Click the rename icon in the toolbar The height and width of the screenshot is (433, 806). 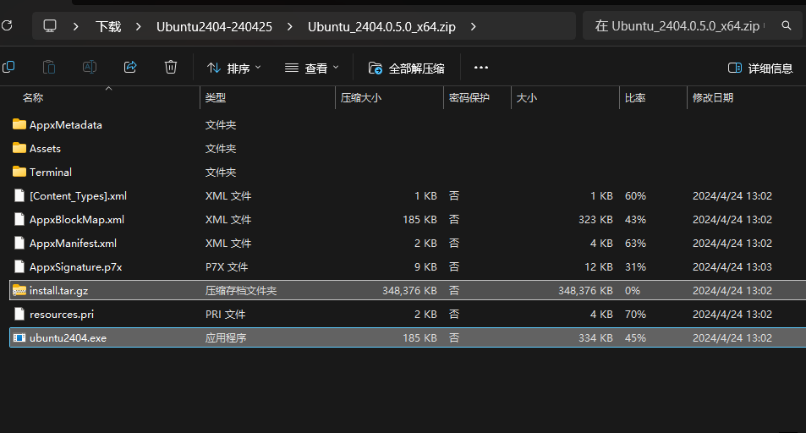(x=90, y=68)
